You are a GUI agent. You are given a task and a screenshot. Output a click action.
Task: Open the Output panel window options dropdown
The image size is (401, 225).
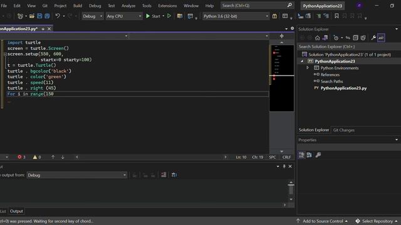click(x=278, y=166)
